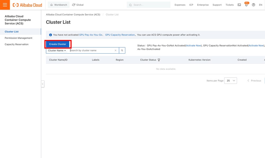Expand the Cluster Name filter dropdown
This screenshot has height=158, width=265.
pyautogui.click(x=57, y=50)
